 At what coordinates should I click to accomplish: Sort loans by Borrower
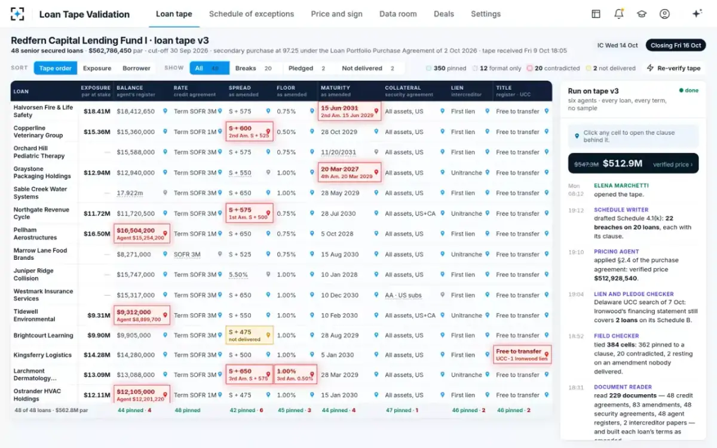136,68
